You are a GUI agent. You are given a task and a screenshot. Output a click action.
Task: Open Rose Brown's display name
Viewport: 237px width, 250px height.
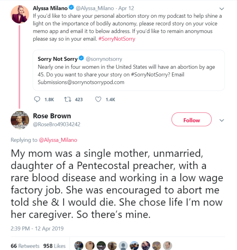pos(52,116)
